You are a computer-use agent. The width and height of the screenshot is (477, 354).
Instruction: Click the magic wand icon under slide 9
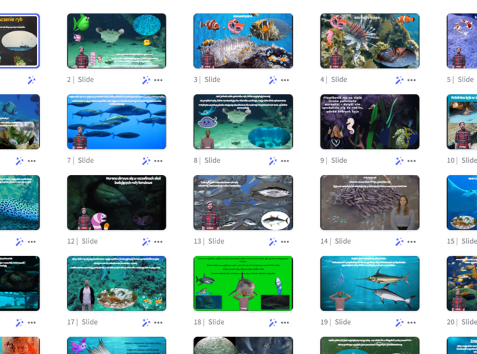tap(399, 161)
